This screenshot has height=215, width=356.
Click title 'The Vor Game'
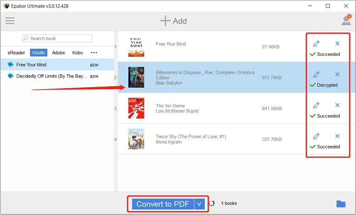click(x=170, y=105)
